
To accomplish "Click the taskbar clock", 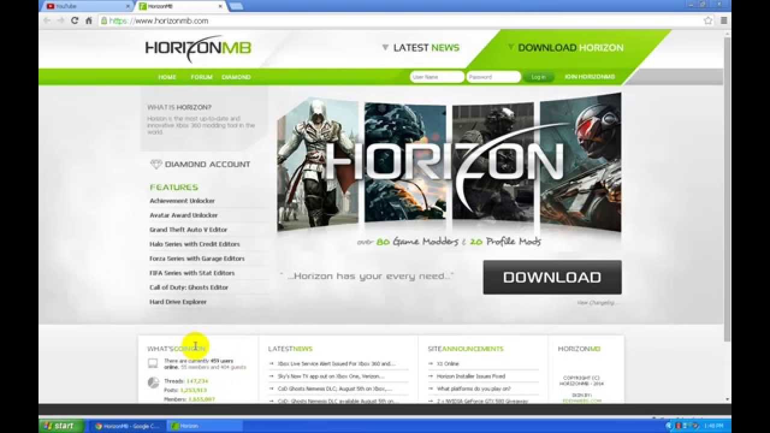I will pos(713,426).
